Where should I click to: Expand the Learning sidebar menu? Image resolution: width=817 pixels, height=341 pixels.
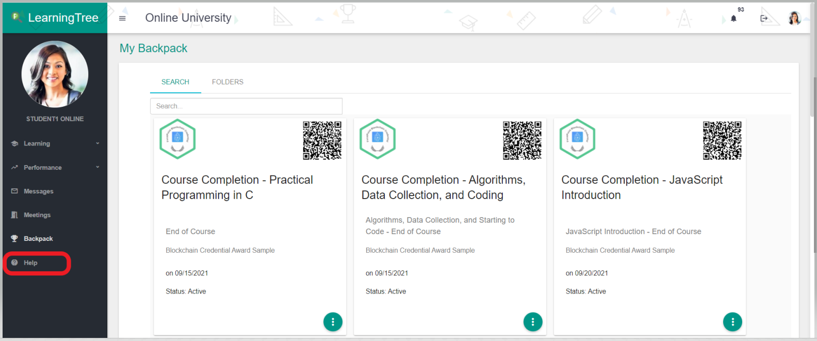coord(55,143)
